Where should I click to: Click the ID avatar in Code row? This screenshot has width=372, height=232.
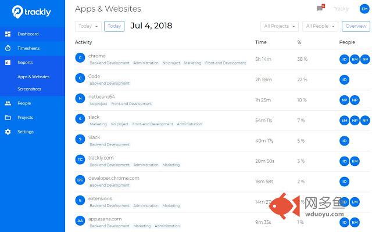(x=344, y=80)
